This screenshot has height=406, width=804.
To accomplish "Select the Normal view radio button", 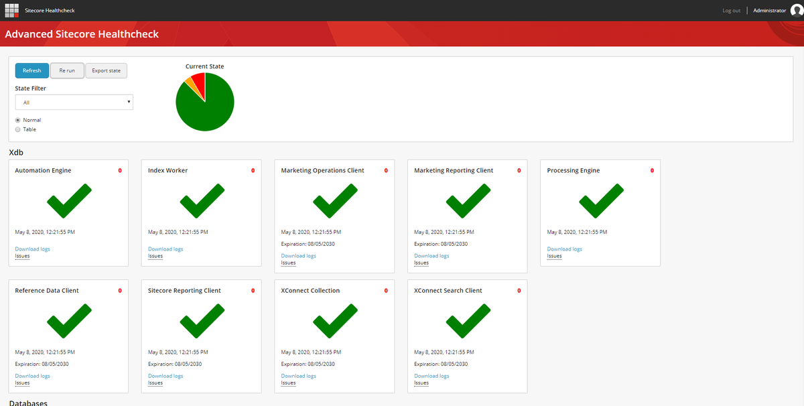I will [x=18, y=120].
